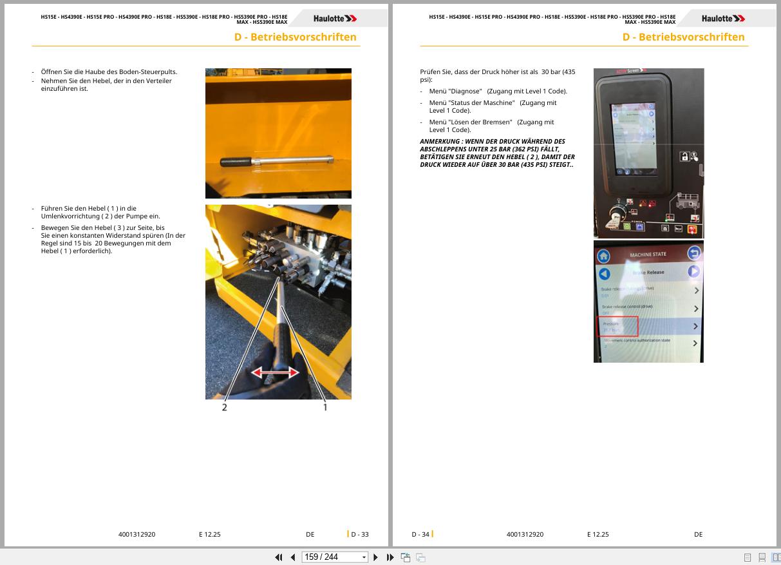Click page number 'D - 34' in footer
This screenshot has height=565, width=781.
tap(420, 534)
